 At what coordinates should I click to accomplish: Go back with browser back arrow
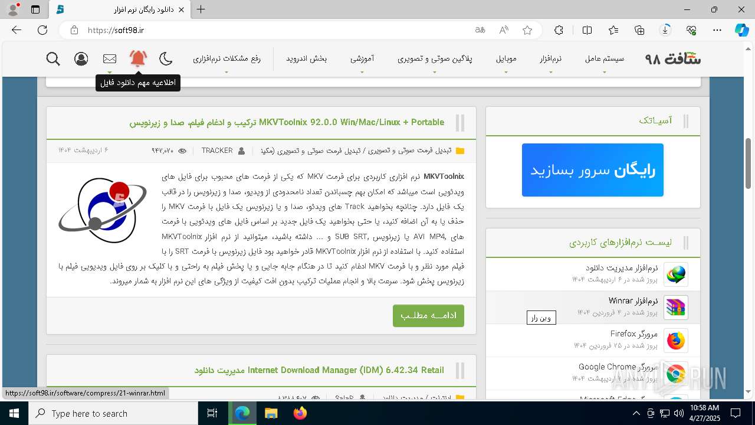pyautogui.click(x=17, y=30)
